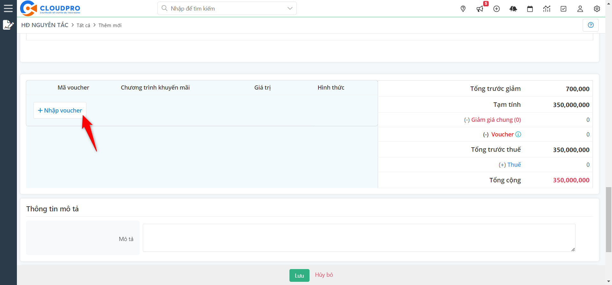Screen dimensions: 612x285
Task: Click the Lưu save button
Action: (x=299, y=275)
